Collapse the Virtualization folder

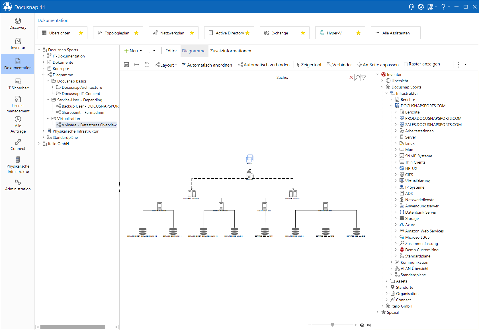(x=48, y=119)
